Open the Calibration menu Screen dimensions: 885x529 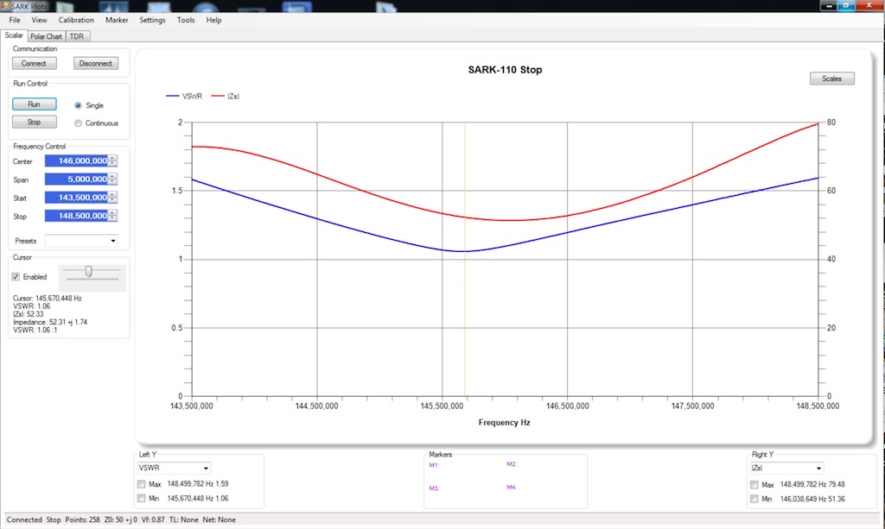[x=76, y=20]
